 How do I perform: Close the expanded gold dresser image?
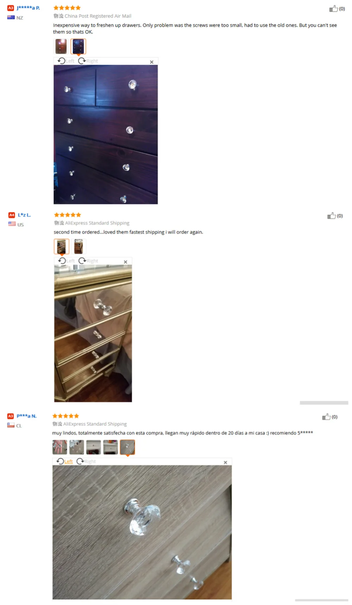(125, 262)
